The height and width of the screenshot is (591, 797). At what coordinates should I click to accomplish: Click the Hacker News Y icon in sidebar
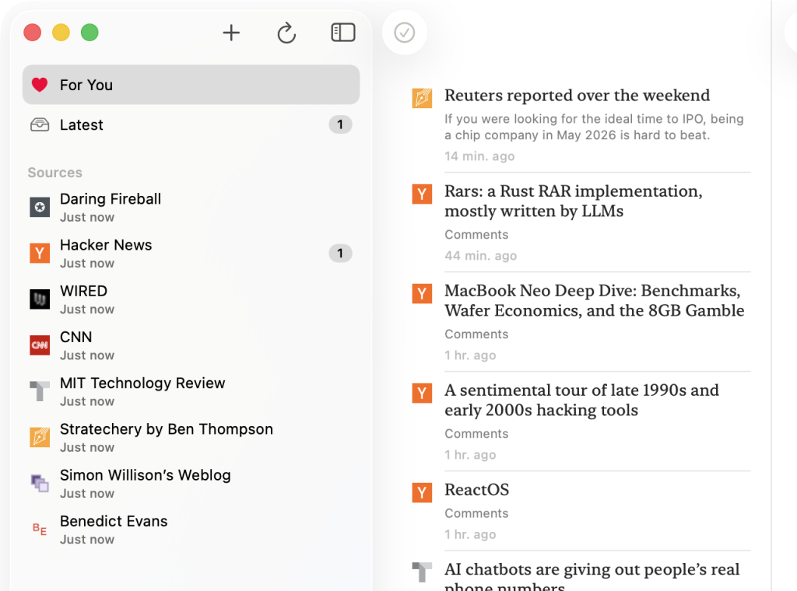point(40,254)
